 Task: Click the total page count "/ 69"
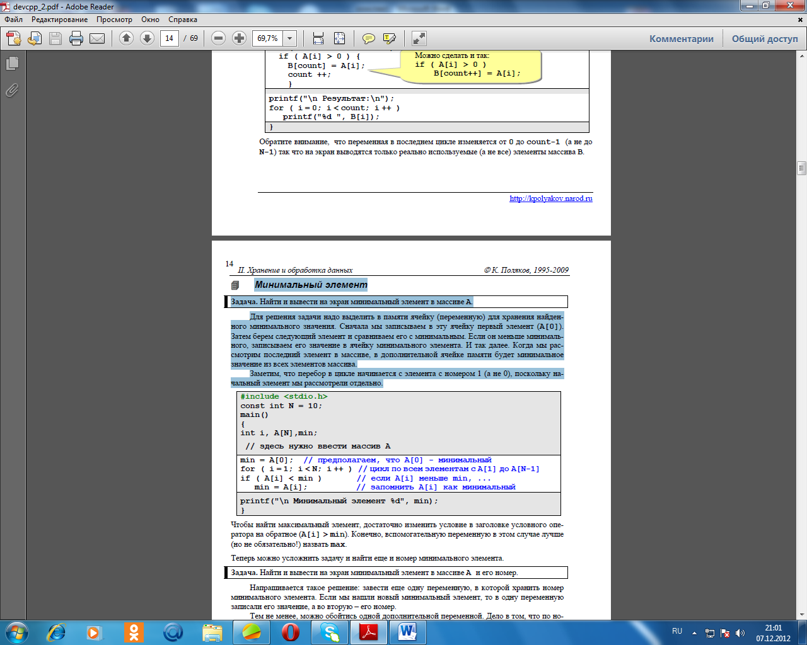click(191, 38)
